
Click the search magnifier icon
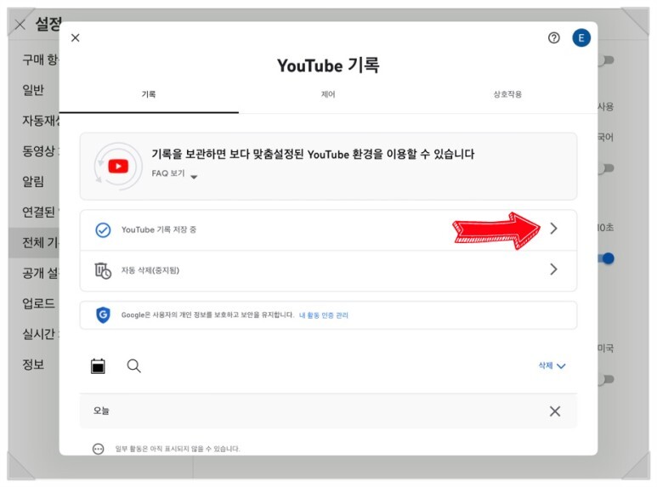tap(133, 365)
